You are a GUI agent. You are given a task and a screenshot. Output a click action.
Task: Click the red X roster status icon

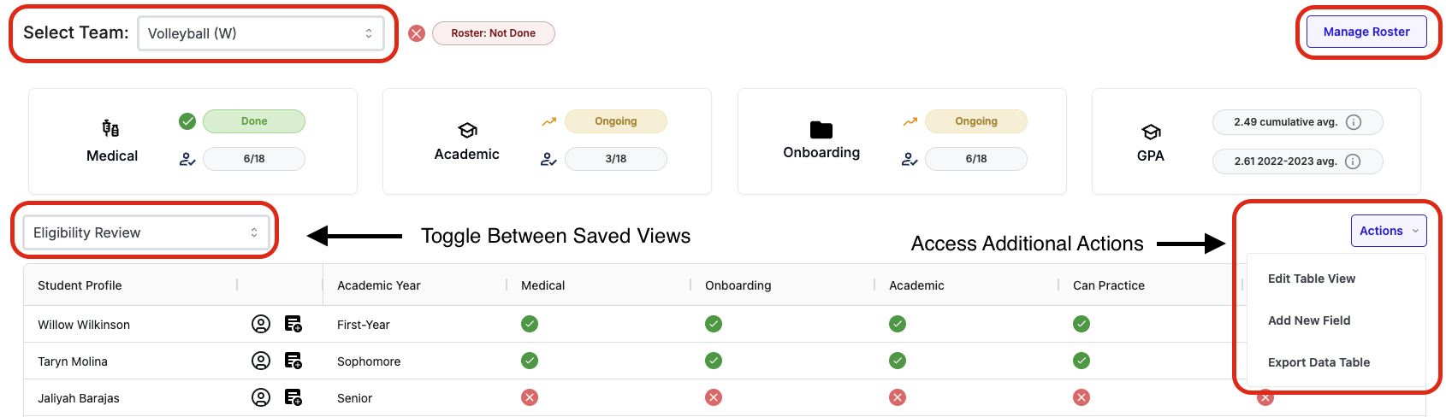point(417,33)
